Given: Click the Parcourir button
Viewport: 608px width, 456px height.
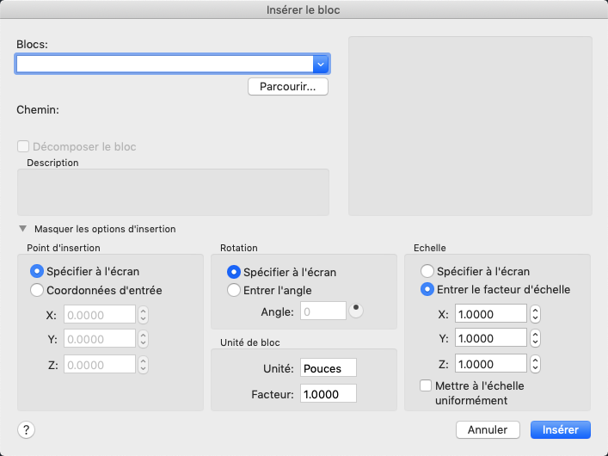Looking at the screenshot, I should 287,87.
